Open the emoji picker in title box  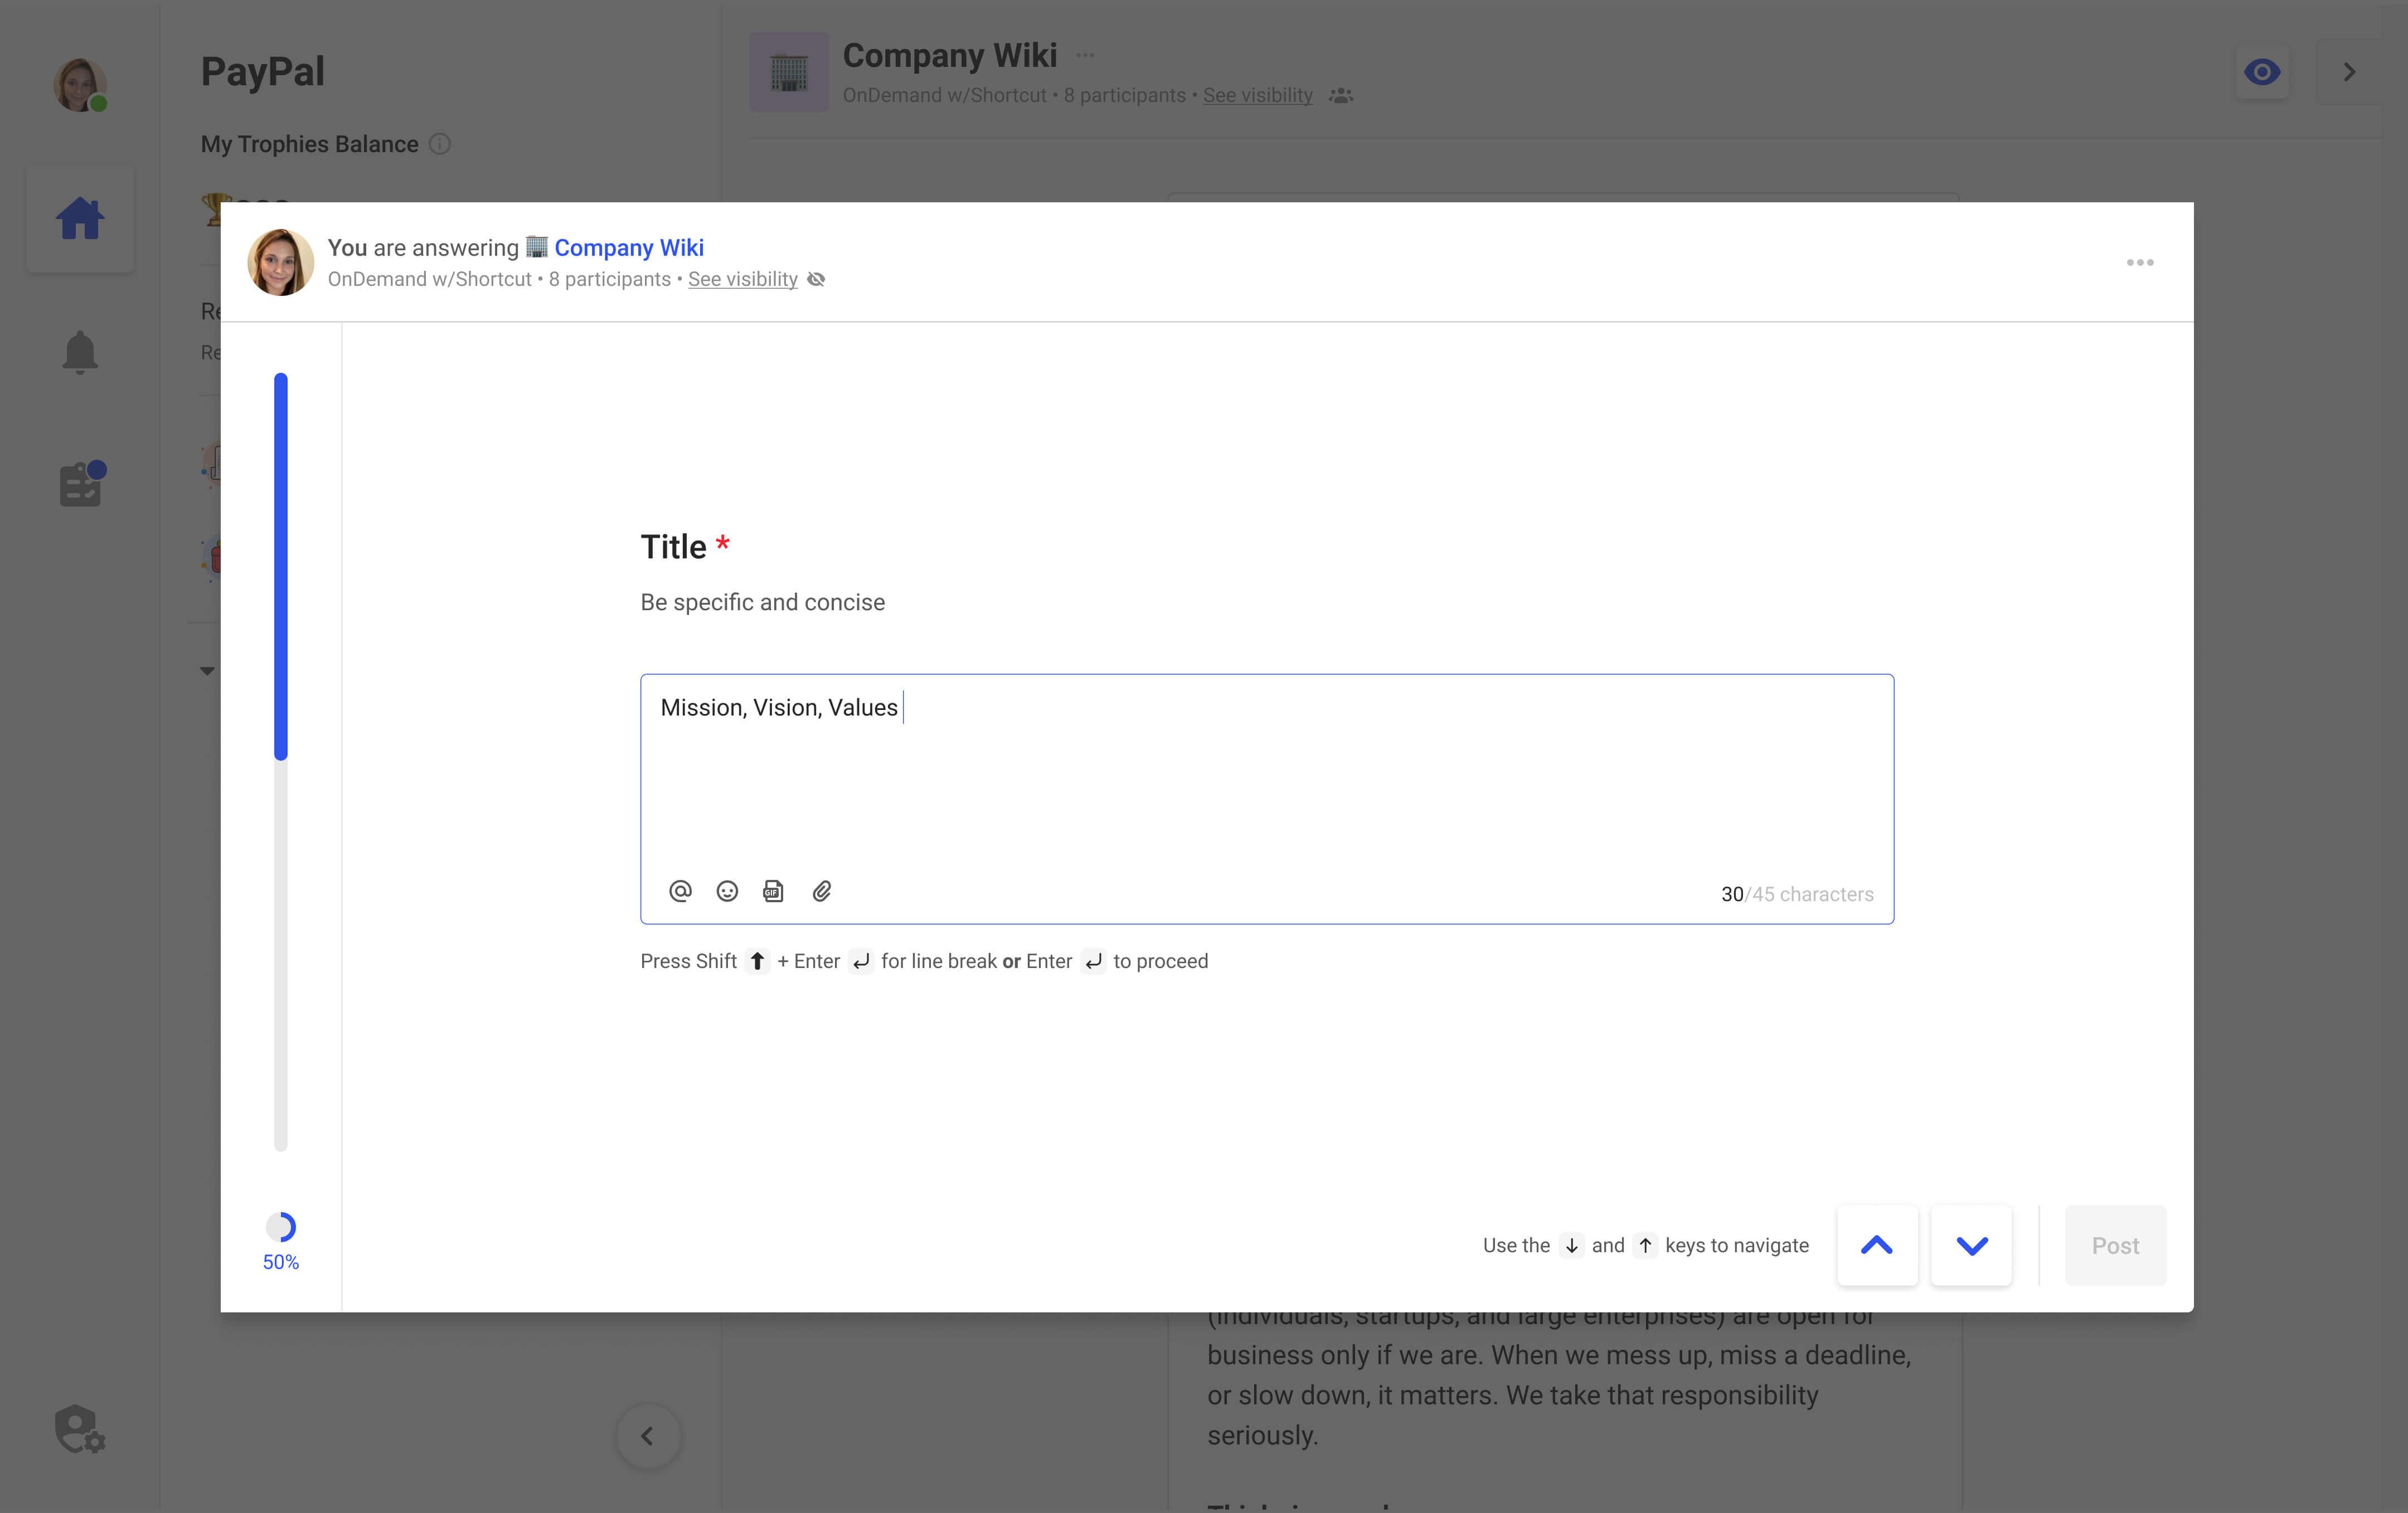coord(727,891)
